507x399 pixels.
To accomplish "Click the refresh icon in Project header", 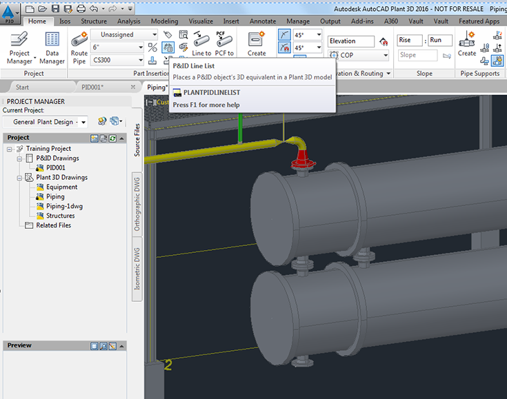I will (x=112, y=139).
